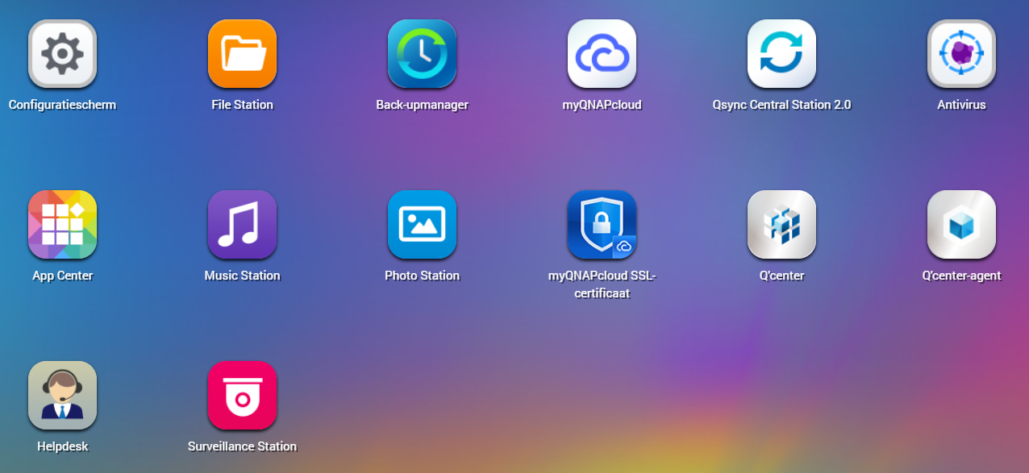Open myQNAPcloud
This screenshot has height=473, width=1029.
click(602, 54)
